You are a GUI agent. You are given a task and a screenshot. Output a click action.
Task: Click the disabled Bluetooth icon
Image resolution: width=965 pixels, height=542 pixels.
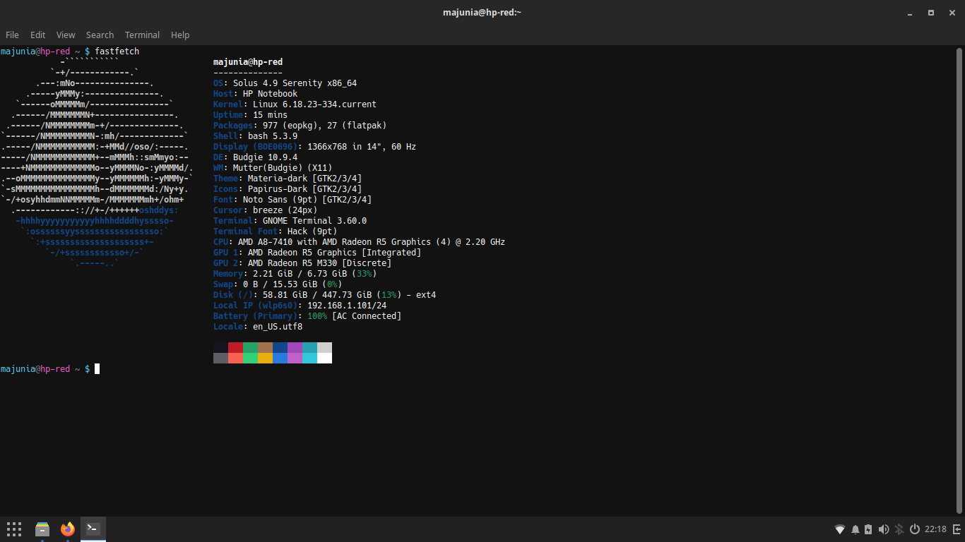pos(899,529)
